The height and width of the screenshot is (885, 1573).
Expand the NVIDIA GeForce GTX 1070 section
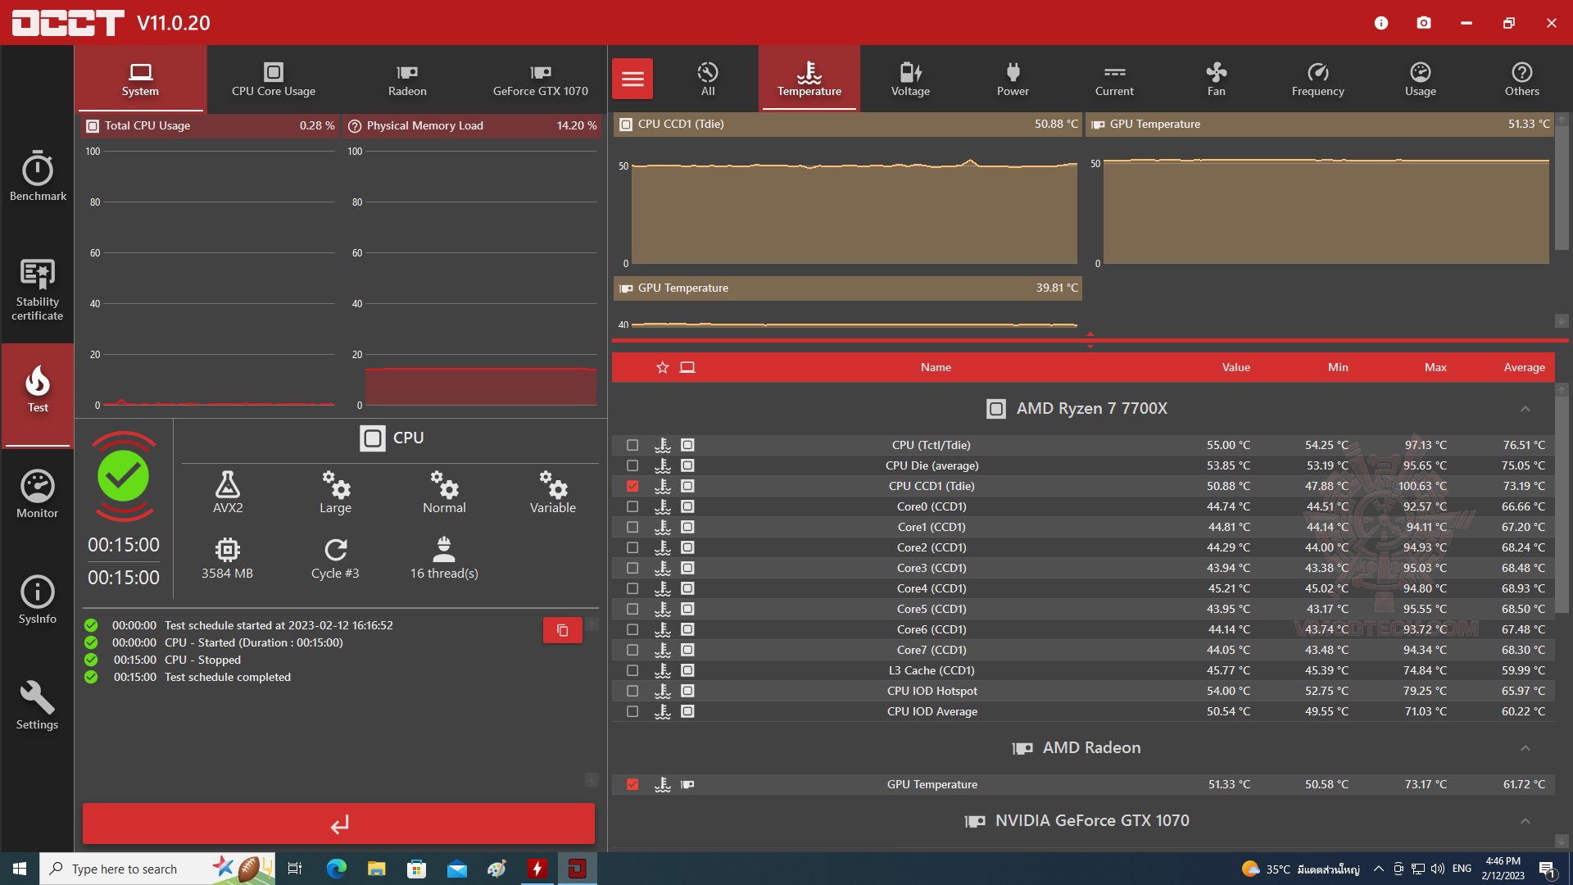pyautogui.click(x=1526, y=821)
